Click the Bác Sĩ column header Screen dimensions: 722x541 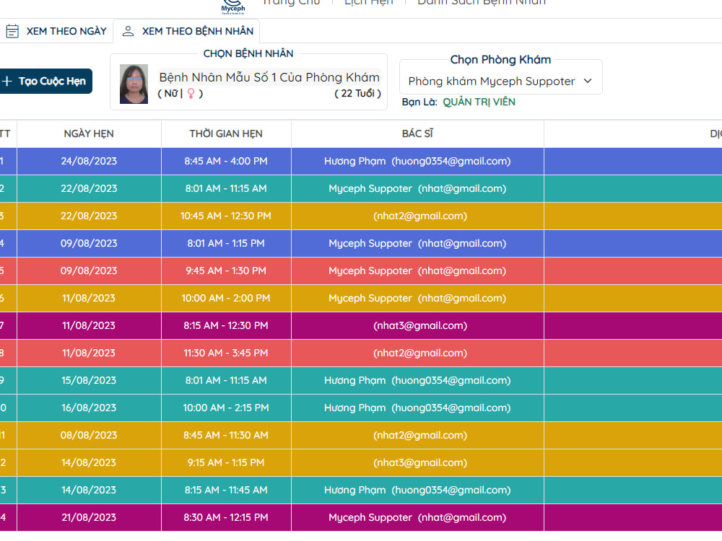(417, 134)
